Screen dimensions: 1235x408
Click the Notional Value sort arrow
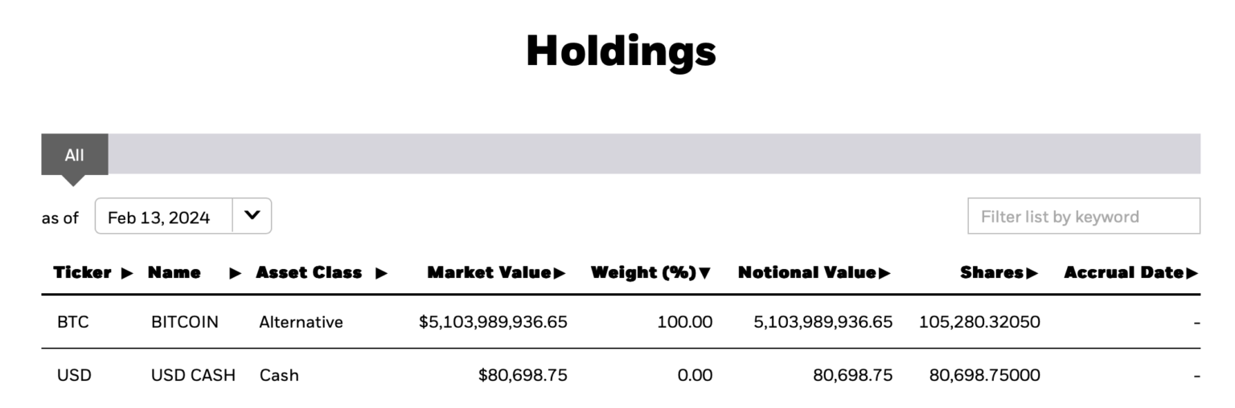pos(884,273)
